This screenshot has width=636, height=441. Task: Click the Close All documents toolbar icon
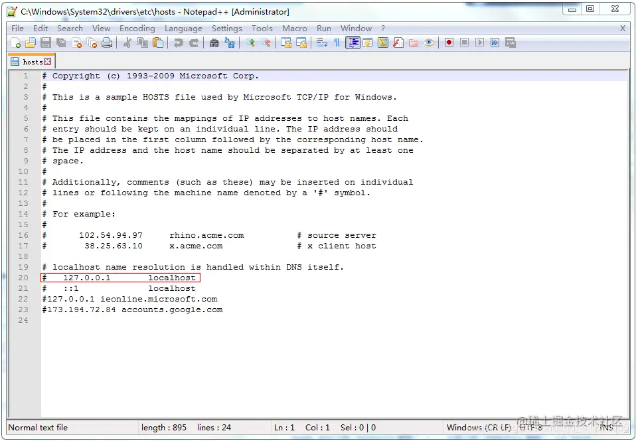(92, 43)
